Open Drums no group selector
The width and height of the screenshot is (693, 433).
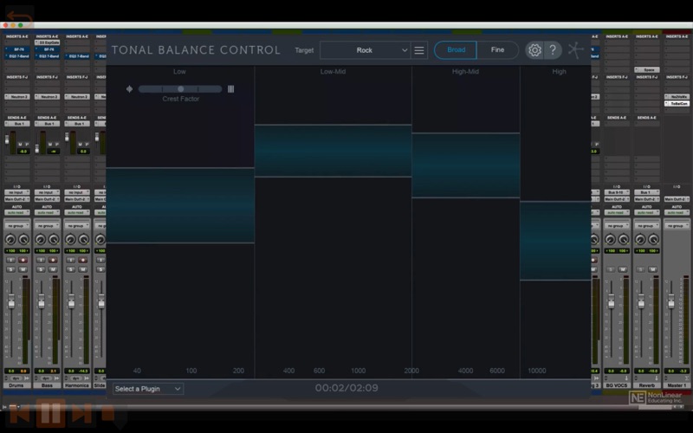[17, 226]
